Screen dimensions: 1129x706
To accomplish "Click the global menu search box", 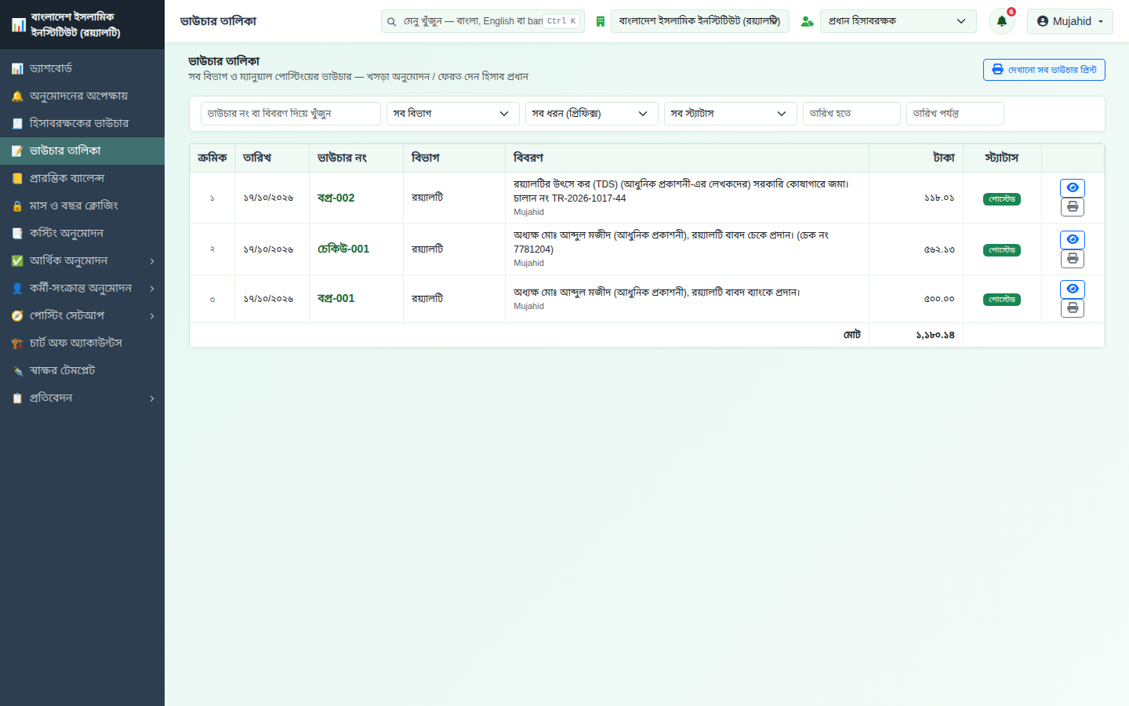I will click(x=482, y=21).
